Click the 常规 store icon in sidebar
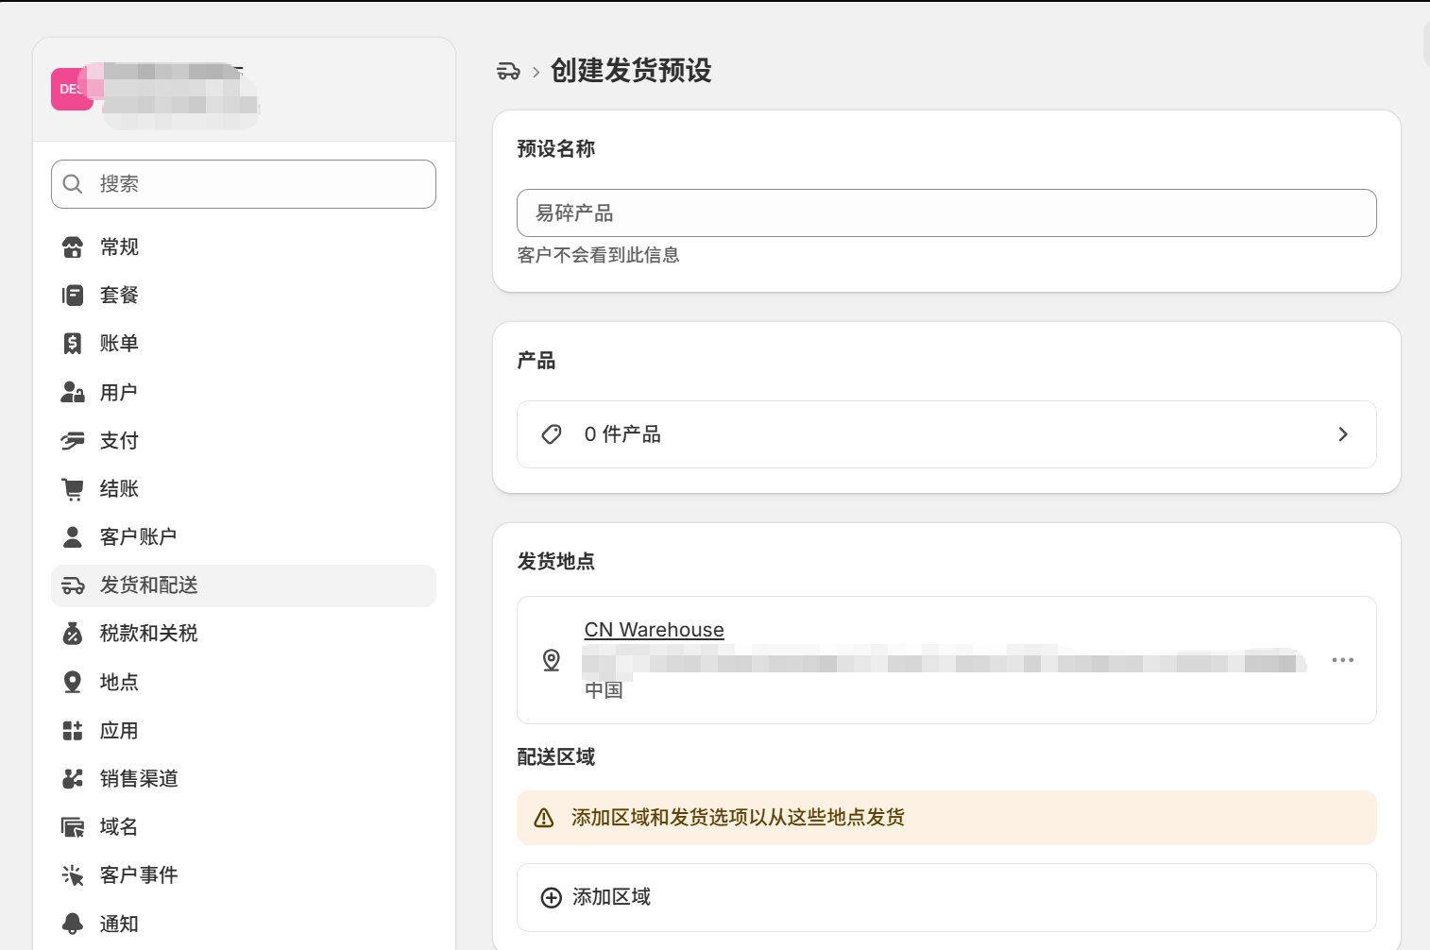 pyautogui.click(x=73, y=247)
